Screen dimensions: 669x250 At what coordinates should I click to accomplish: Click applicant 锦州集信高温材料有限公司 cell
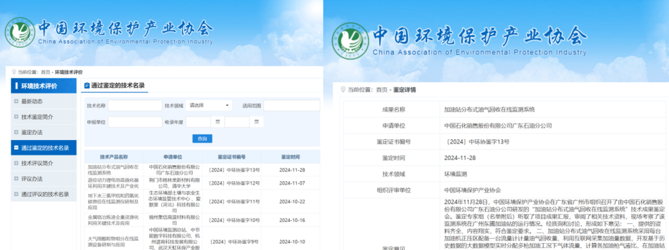pos(174,220)
